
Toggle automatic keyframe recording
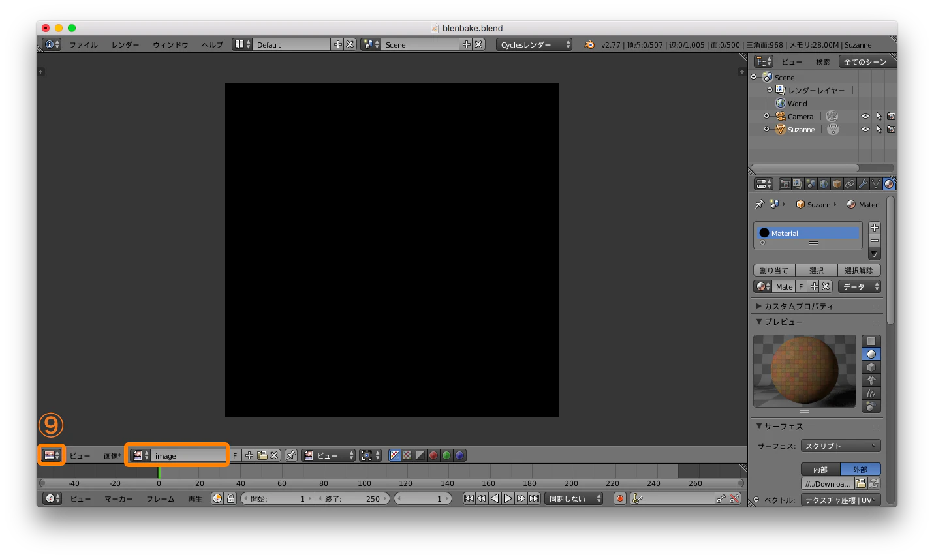[x=620, y=499]
